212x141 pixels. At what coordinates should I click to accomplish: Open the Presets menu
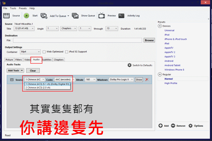click(23, 8)
